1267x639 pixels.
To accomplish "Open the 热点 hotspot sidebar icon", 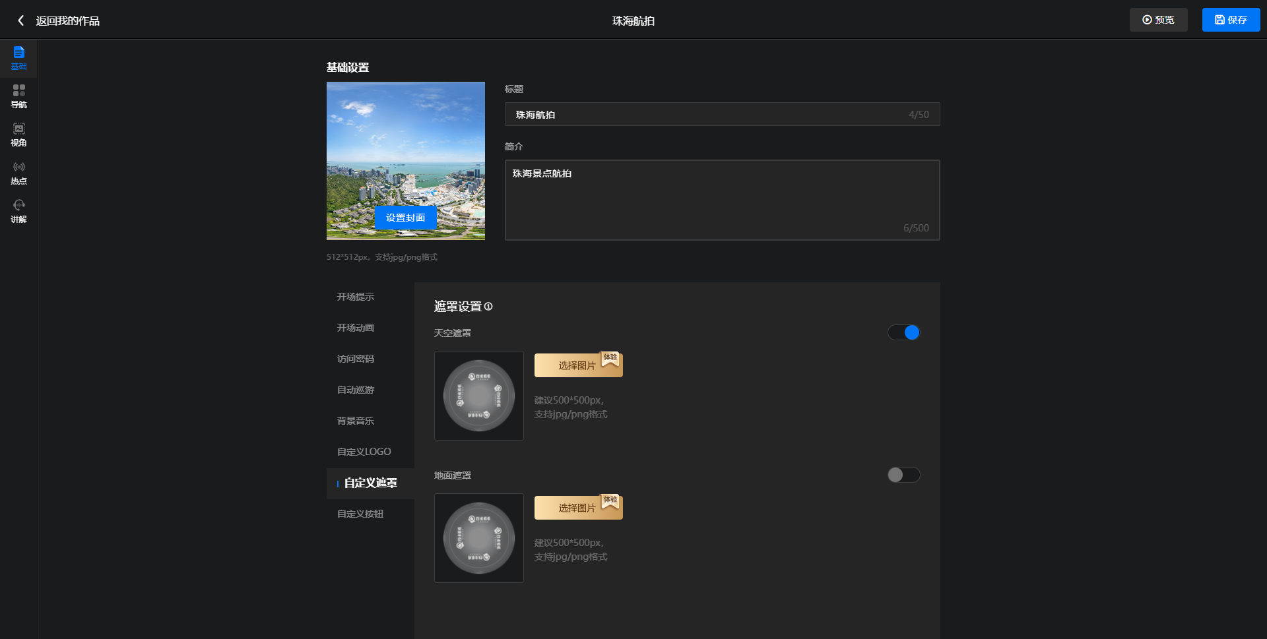I will [18, 172].
